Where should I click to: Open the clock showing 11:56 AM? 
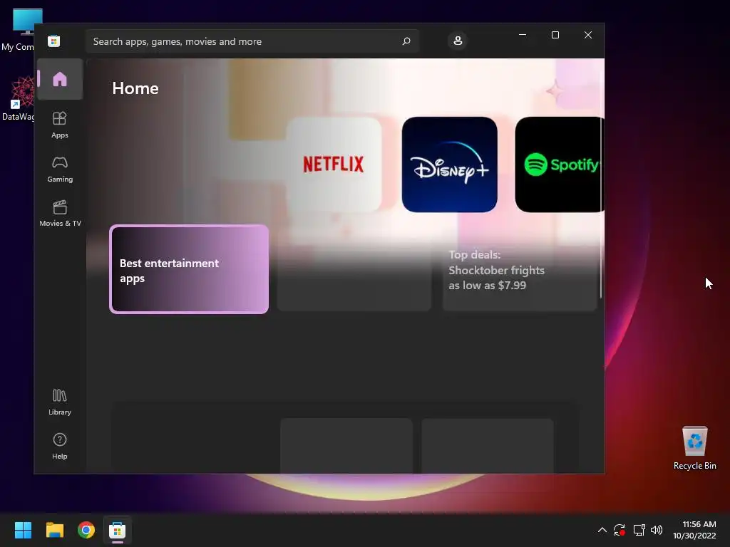tap(694, 530)
